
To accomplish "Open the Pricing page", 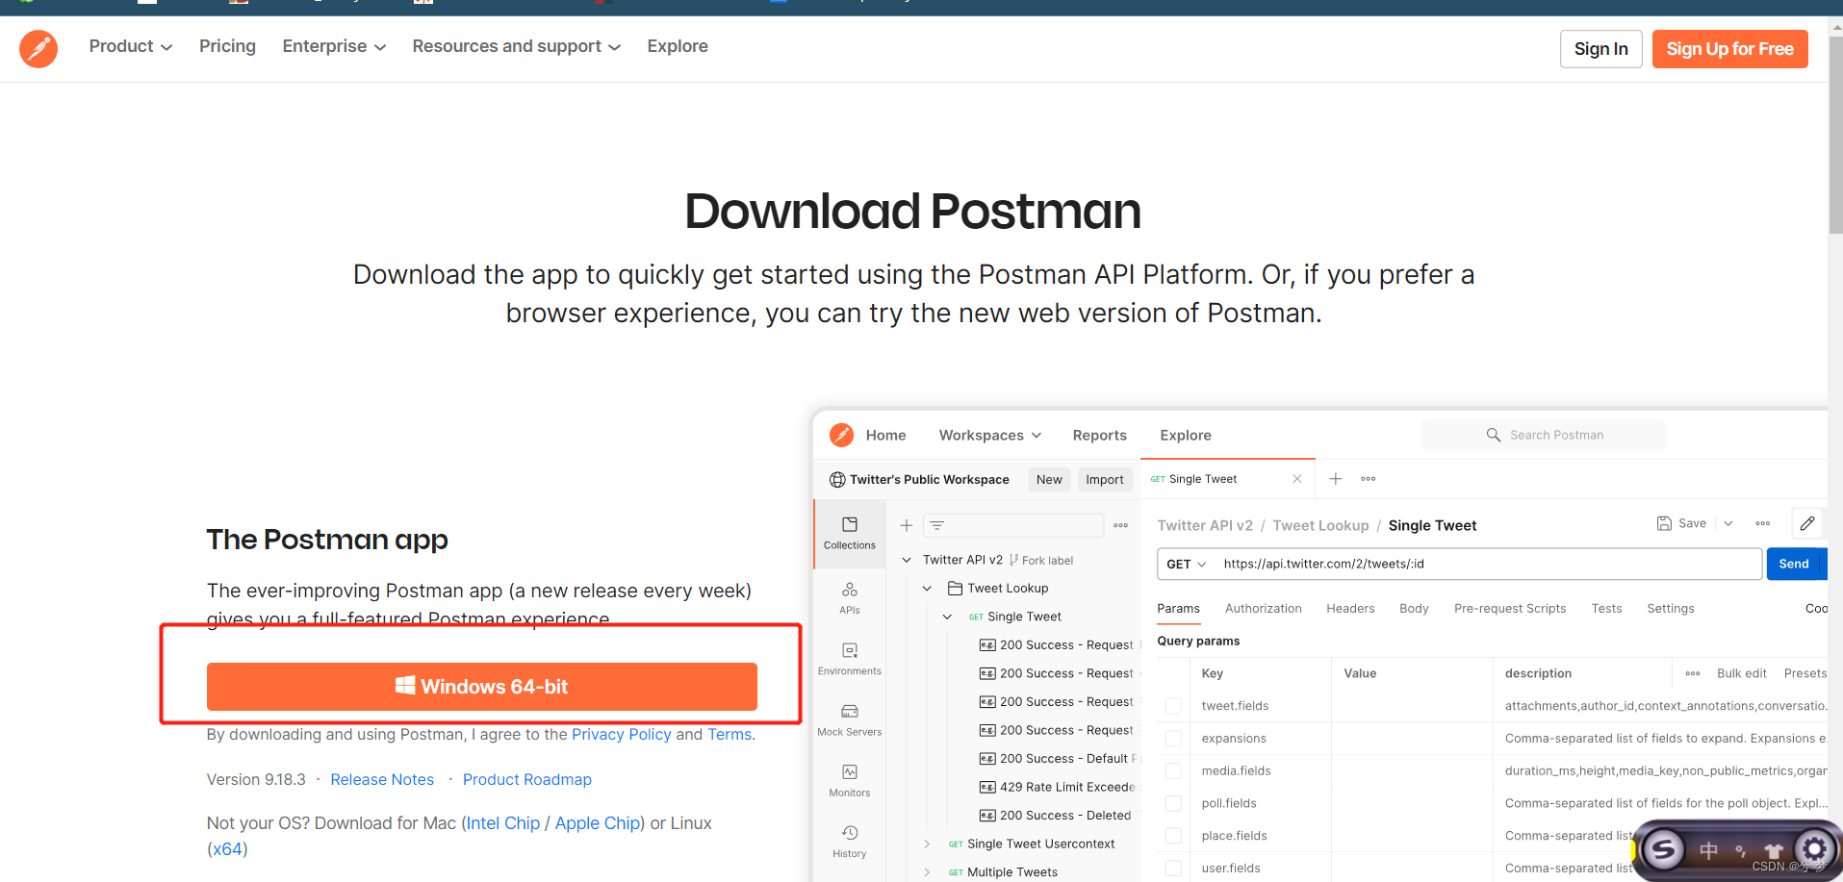I will click(227, 46).
